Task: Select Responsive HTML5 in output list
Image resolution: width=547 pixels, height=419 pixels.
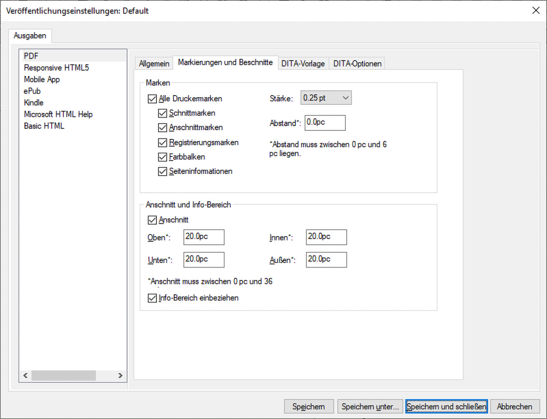Action: point(56,68)
